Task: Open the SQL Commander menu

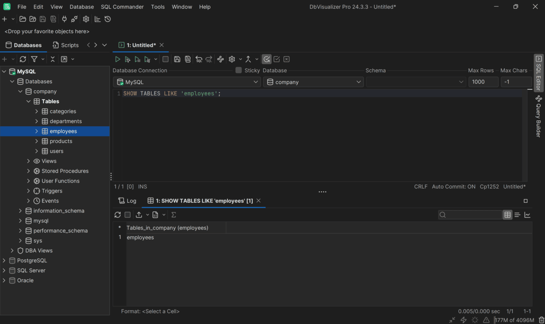Action: click(122, 7)
